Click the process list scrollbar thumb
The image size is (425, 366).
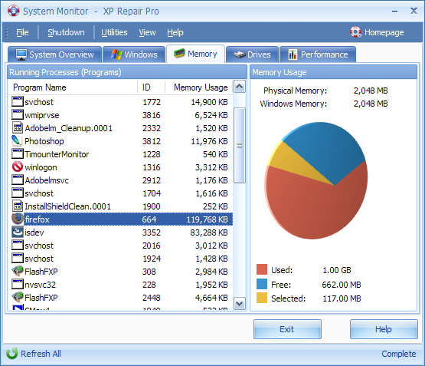(240, 145)
